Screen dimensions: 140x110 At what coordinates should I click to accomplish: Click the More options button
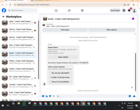click(x=112, y=30)
